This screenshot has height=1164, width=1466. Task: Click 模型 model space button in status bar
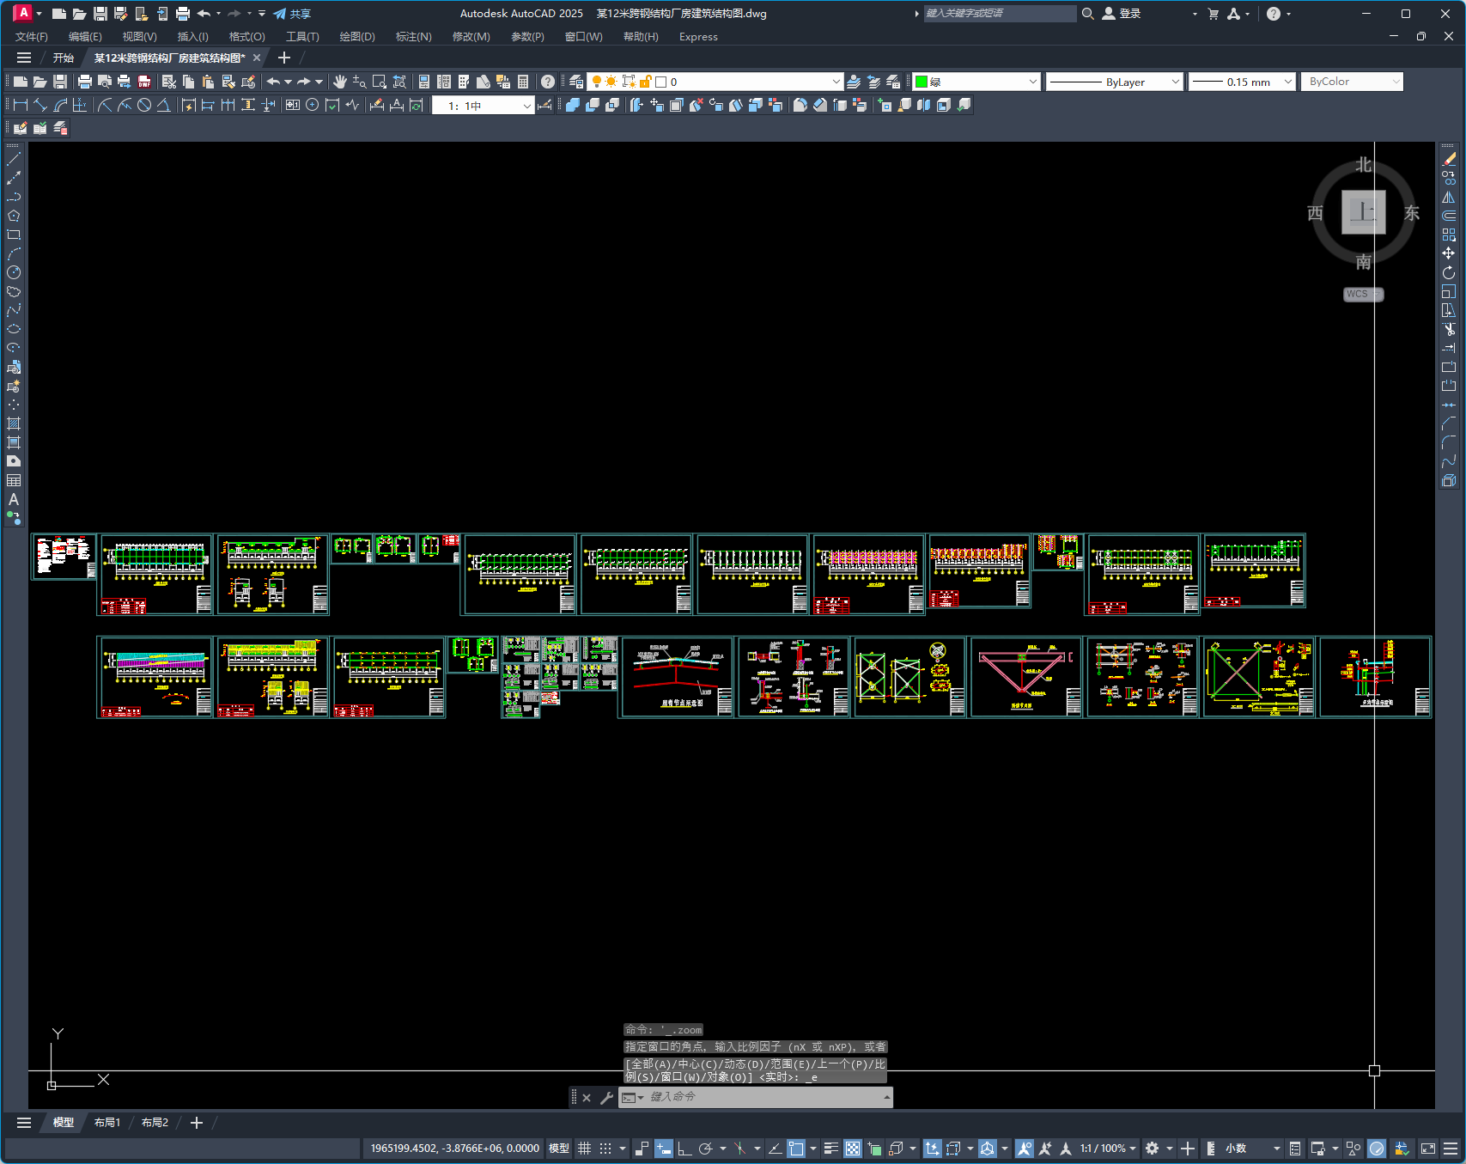pyautogui.click(x=559, y=1149)
